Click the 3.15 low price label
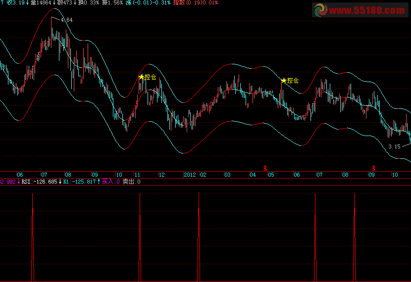411x282 pixels. coord(394,146)
